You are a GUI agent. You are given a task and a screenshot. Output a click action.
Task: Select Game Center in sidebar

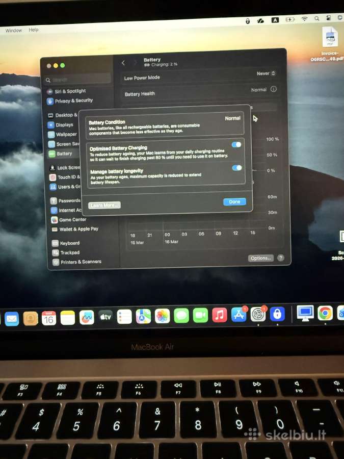click(x=69, y=219)
